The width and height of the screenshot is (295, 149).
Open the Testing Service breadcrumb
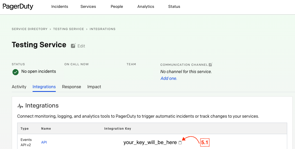[69, 29]
